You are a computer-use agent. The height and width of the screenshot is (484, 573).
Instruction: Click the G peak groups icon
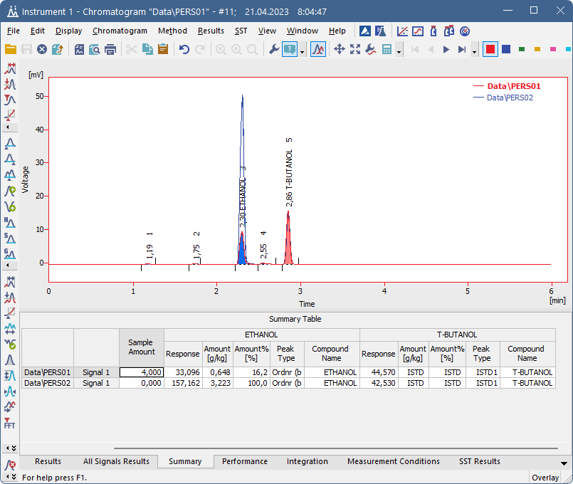click(x=10, y=254)
